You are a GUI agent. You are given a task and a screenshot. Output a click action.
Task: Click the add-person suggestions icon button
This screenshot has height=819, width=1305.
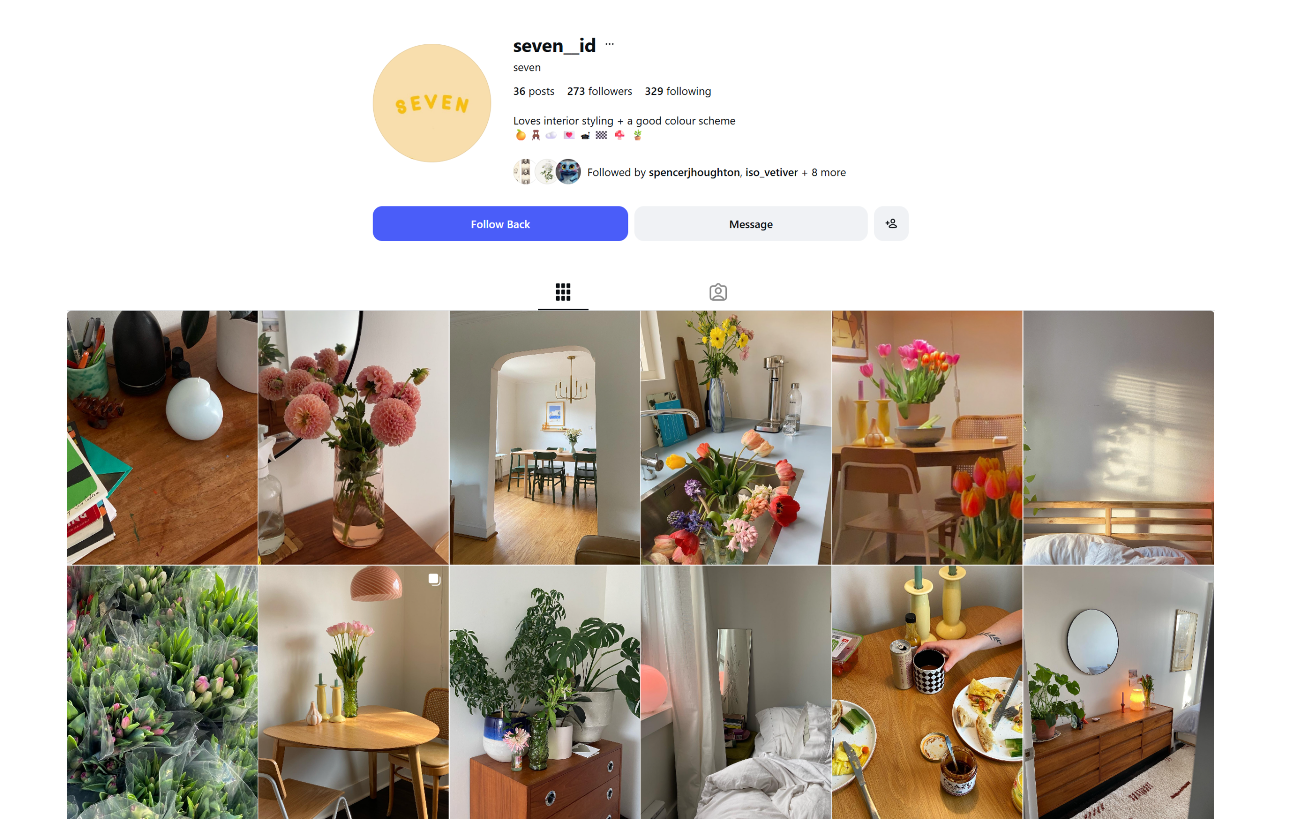891,224
